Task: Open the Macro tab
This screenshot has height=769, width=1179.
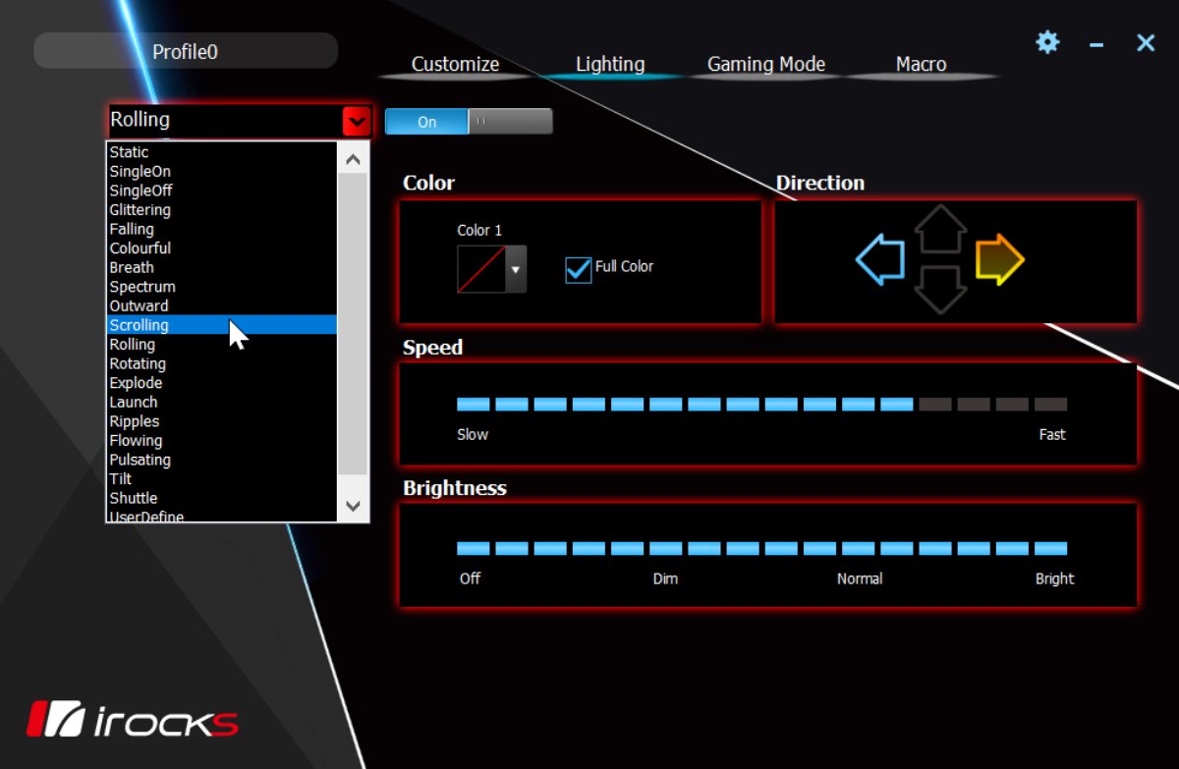Action: (x=921, y=65)
